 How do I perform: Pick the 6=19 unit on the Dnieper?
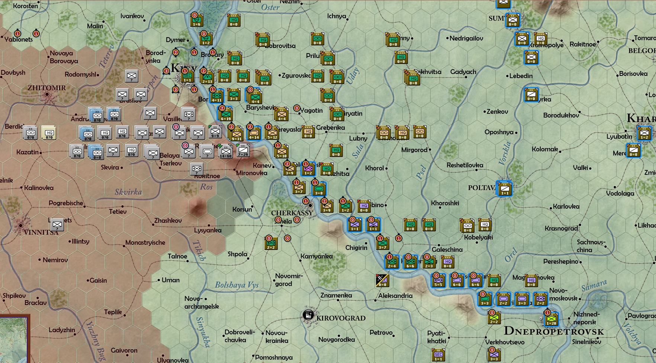pyautogui.click(x=226, y=115)
